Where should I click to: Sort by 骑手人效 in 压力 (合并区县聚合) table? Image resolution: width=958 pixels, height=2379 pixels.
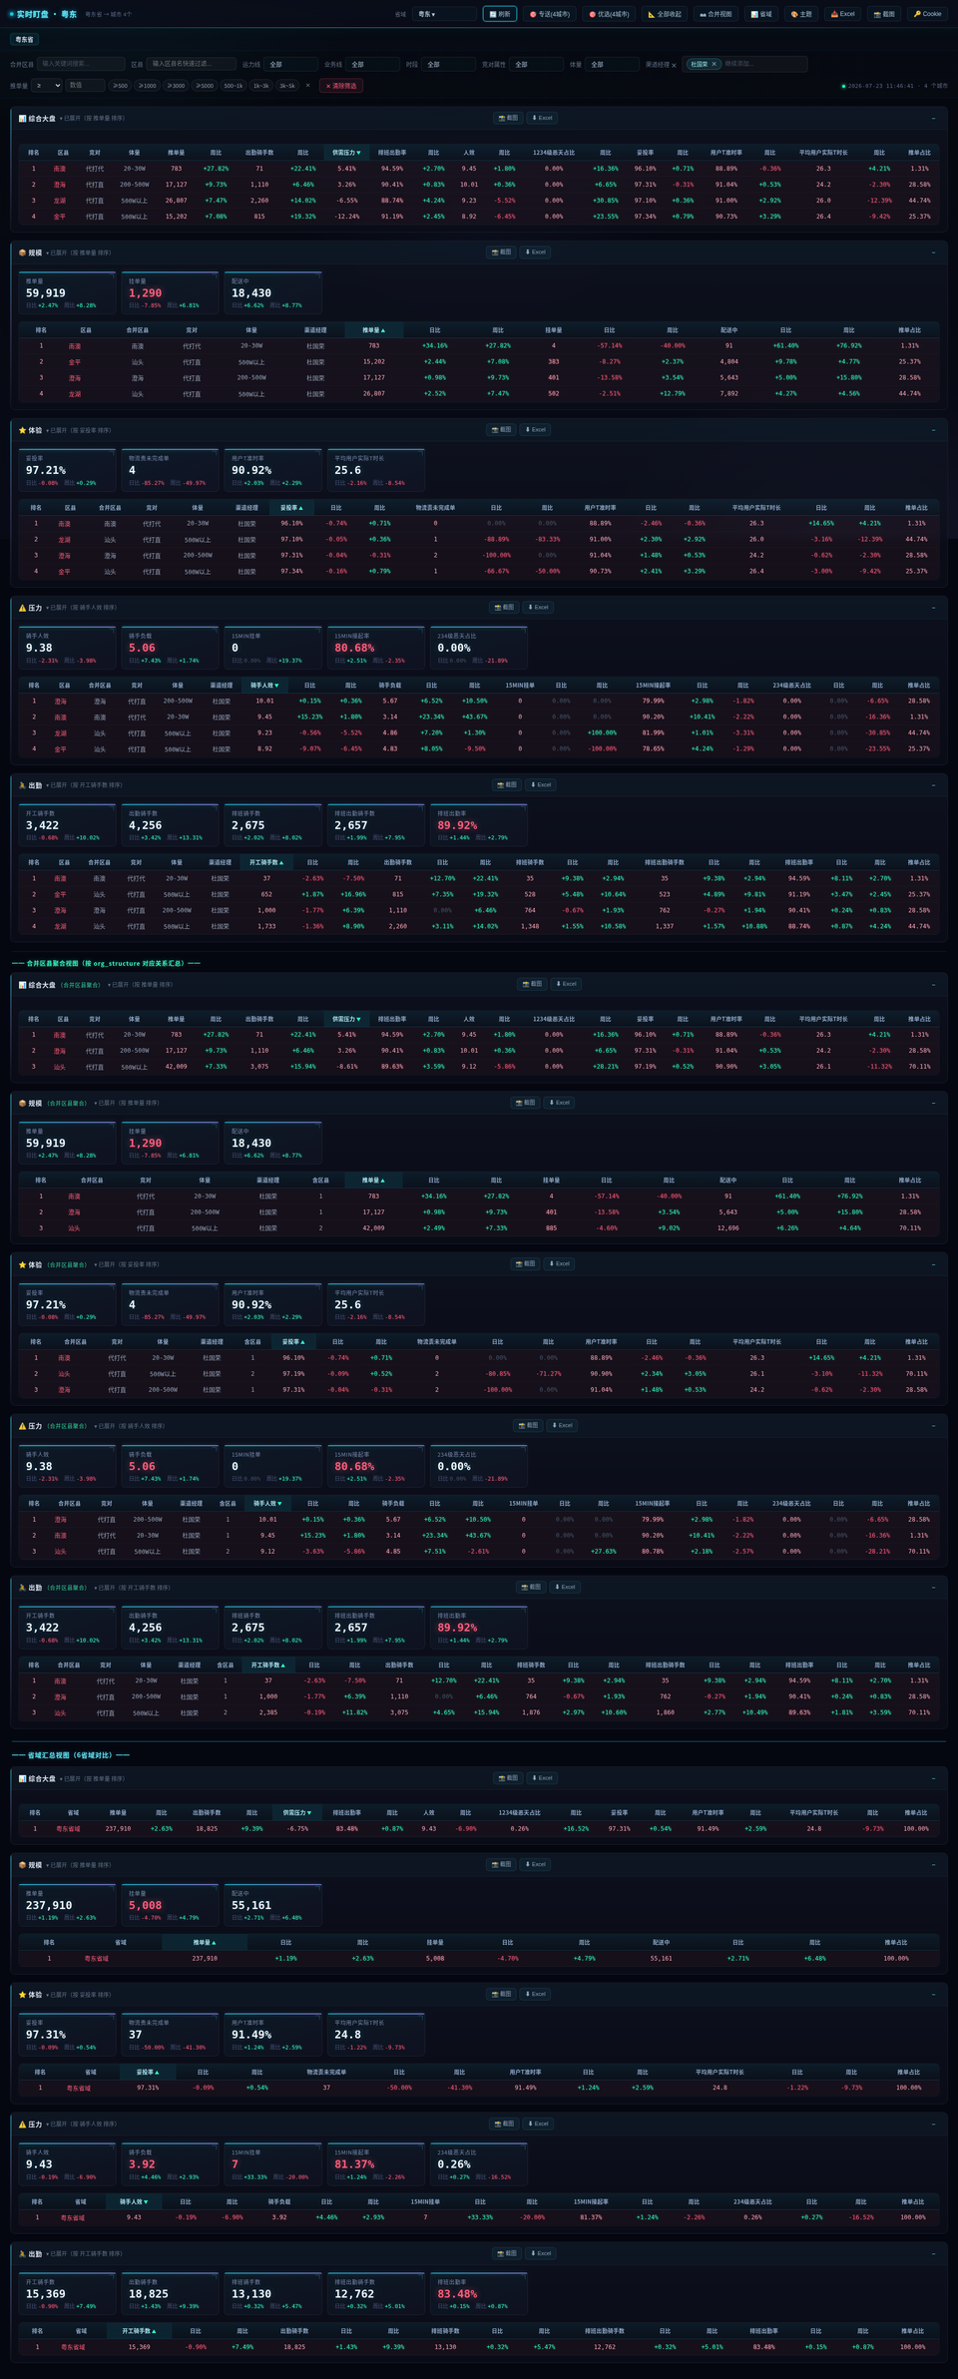[267, 1503]
